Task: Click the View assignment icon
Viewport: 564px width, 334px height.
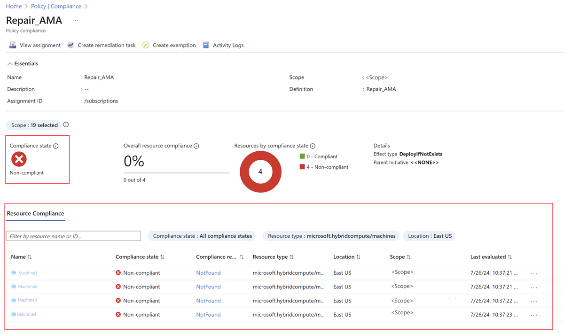Action: pos(13,45)
